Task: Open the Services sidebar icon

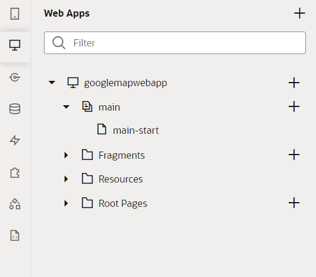Action: pyautogui.click(x=15, y=77)
